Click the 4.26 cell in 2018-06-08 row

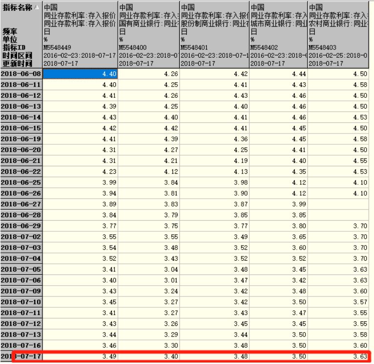click(x=149, y=74)
